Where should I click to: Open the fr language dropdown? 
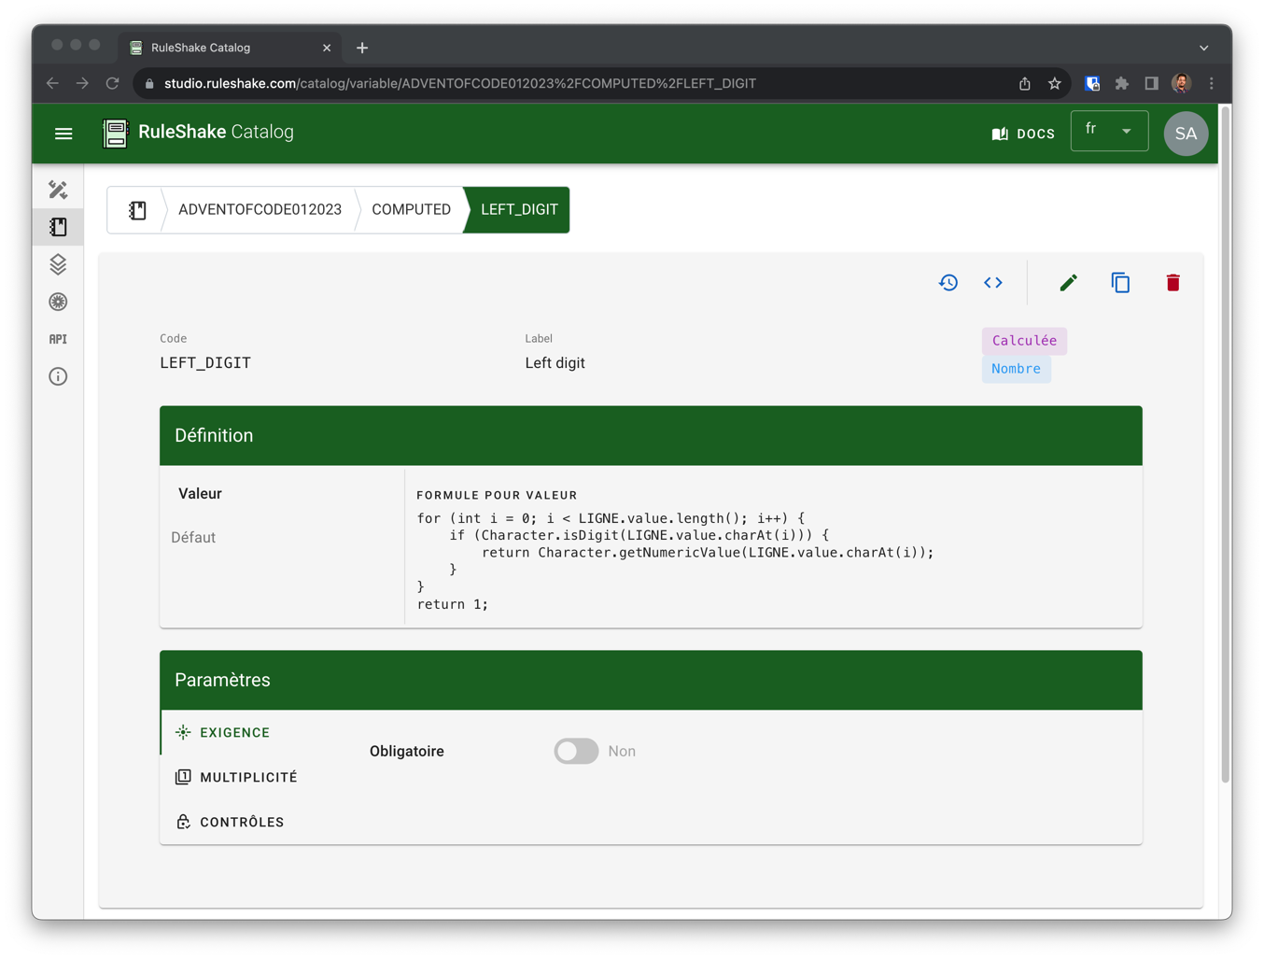pyautogui.click(x=1109, y=132)
